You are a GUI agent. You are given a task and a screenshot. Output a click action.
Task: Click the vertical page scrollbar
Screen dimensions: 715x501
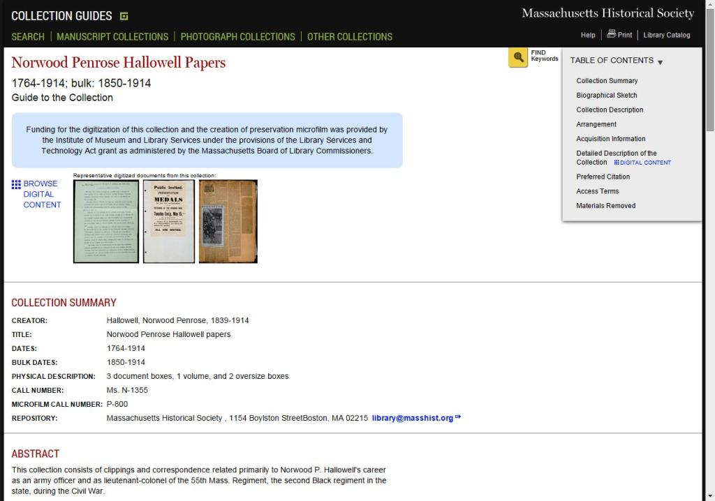click(x=709, y=279)
